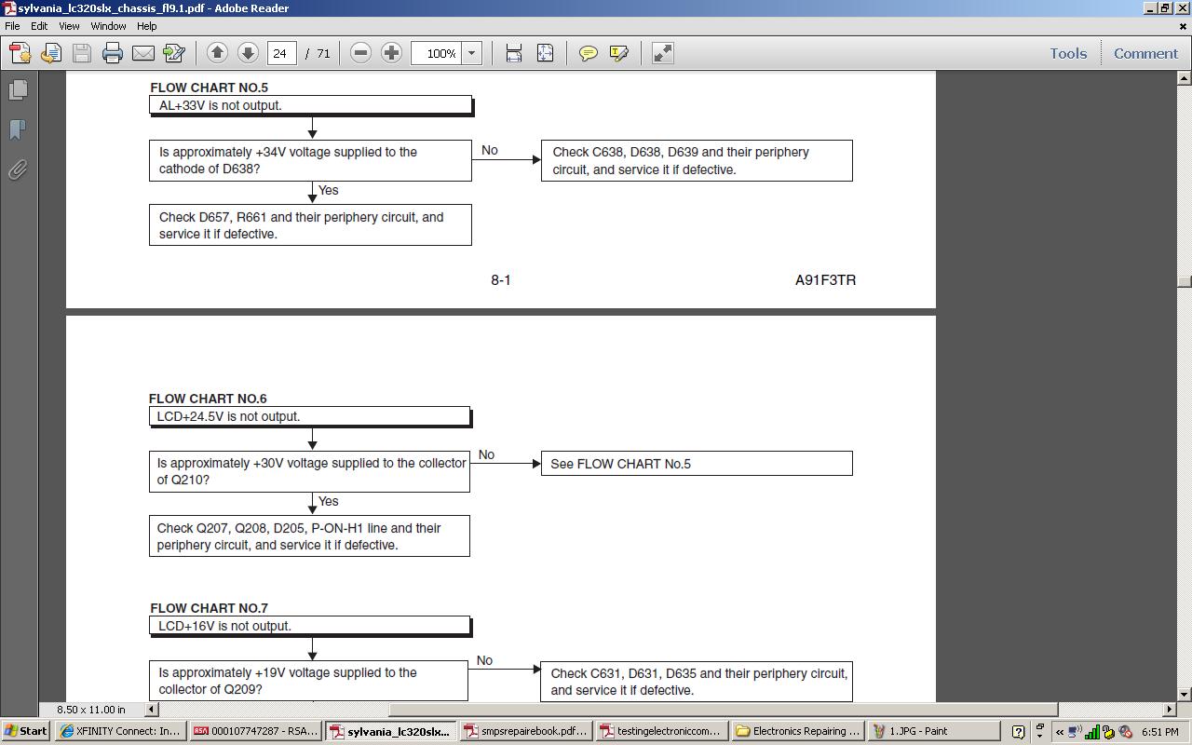
Task: Click the vertical scrollbar down arrow
Action: [1185, 695]
